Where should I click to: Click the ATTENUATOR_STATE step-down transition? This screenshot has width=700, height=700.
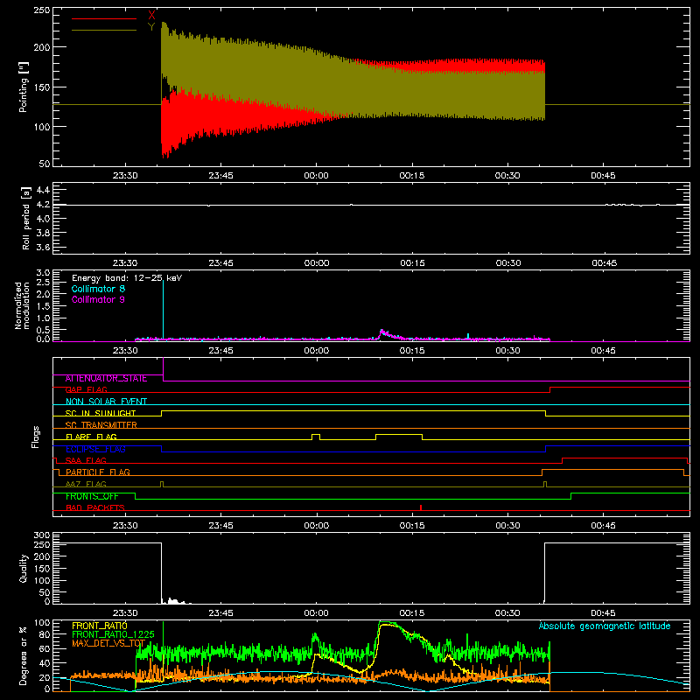164,369
